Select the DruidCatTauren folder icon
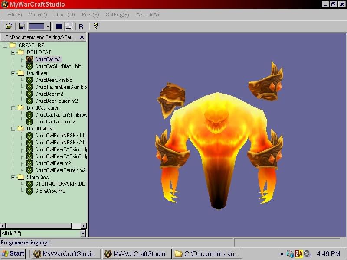 tap(21, 107)
